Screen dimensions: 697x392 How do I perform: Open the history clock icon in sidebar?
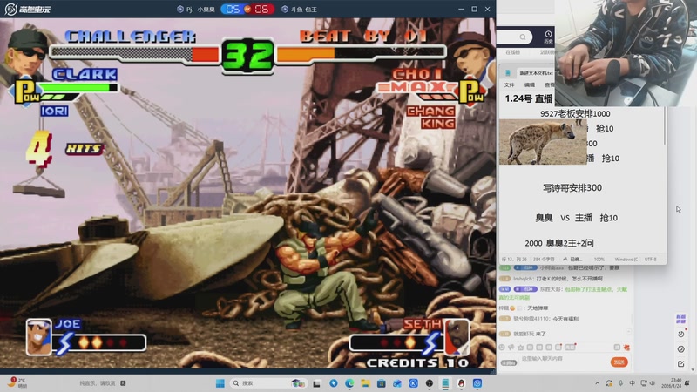click(680, 335)
